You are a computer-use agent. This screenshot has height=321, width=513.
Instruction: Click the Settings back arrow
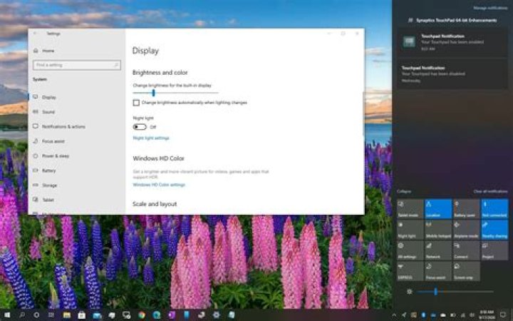[36, 34]
